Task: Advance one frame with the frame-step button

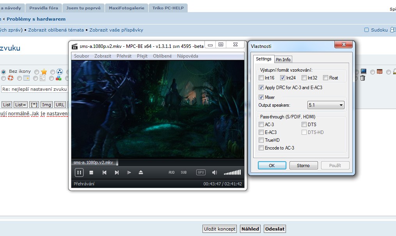Action: (129, 173)
